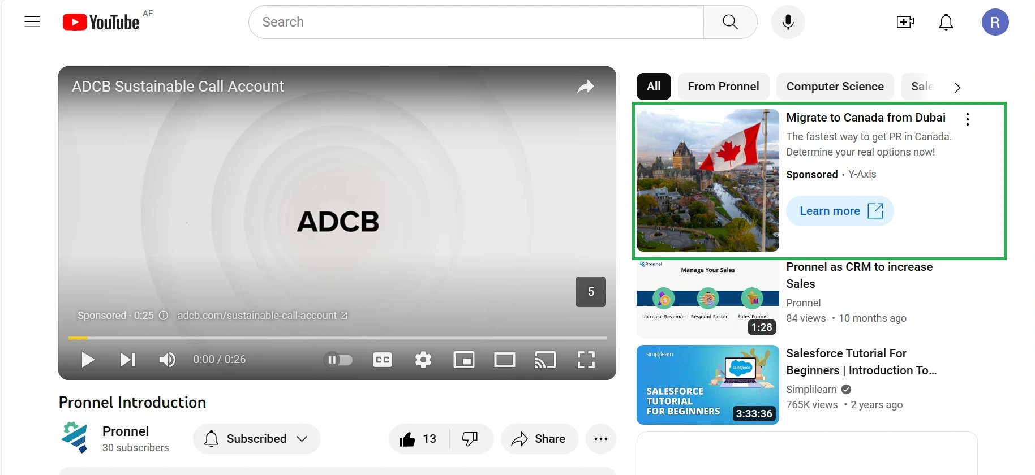
Task: Click the ADCB Sustainable Call Account title
Action: 178,87
